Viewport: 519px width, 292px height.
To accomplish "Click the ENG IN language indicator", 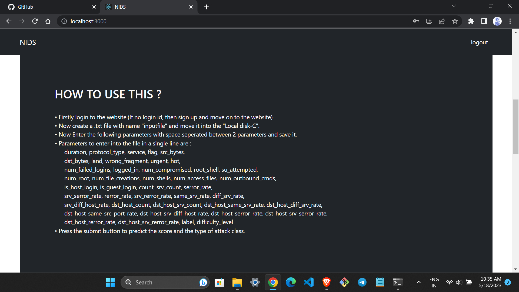I will (x=434, y=282).
